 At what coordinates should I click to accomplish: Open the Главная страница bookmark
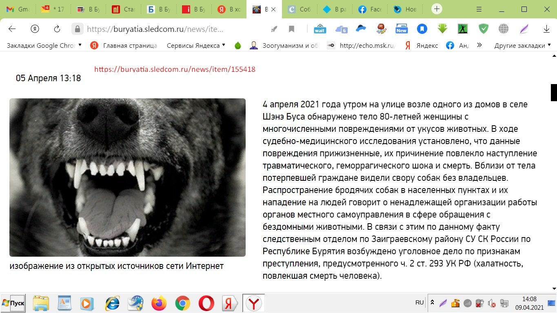[124, 46]
